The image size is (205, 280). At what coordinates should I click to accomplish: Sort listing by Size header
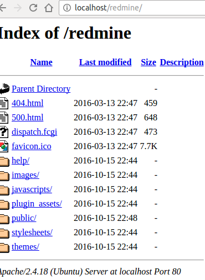(148, 62)
